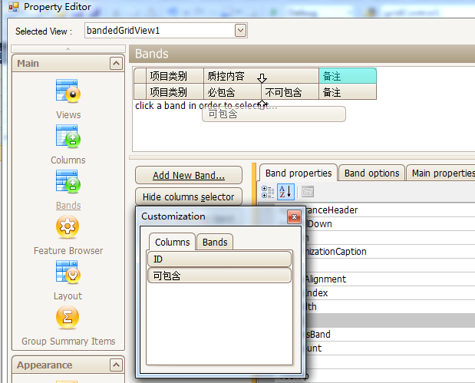The image size is (475, 383).
Task: Click Hide columns selector button
Action: 189,196
